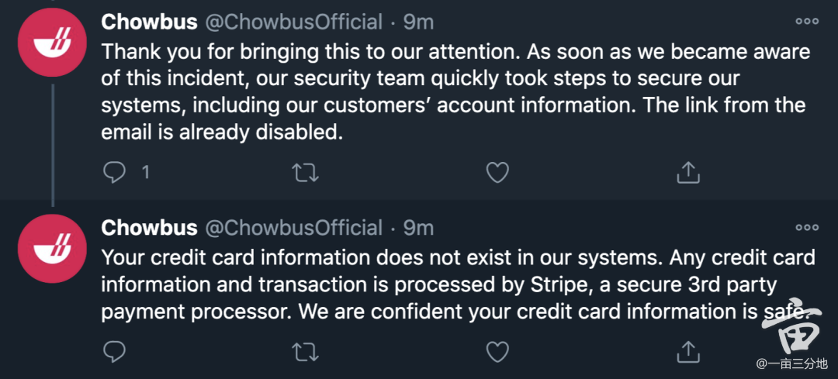Retweet the second tweet about Stripe

pyautogui.click(x=306, y=353)
